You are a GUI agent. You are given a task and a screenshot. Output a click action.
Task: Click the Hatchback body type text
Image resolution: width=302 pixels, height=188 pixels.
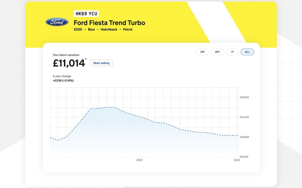(x=109, y=29)
